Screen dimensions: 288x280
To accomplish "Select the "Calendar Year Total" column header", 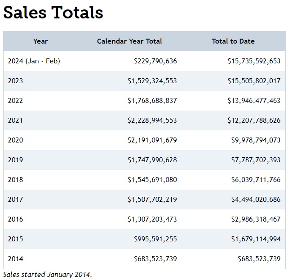I will [129, 41].
